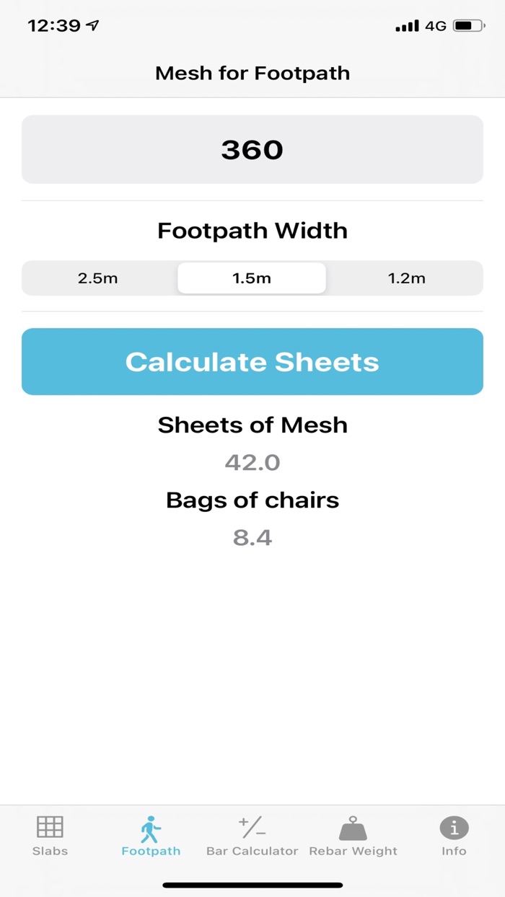Tap the location arrow in status bar

point(93,26)
